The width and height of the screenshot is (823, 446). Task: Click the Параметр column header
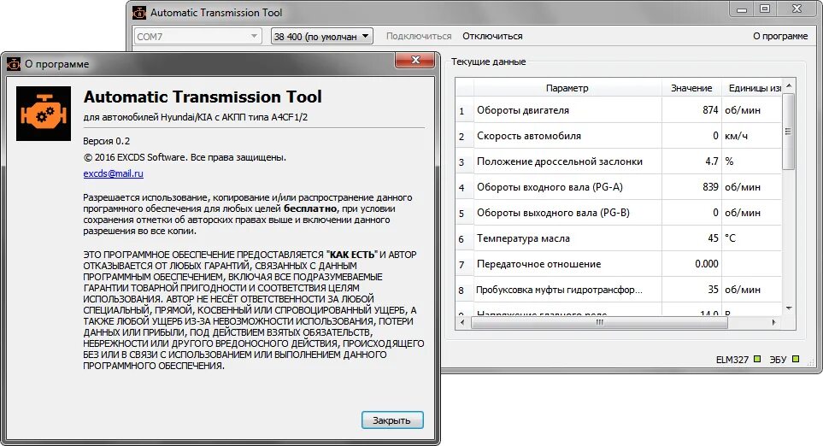567,88
